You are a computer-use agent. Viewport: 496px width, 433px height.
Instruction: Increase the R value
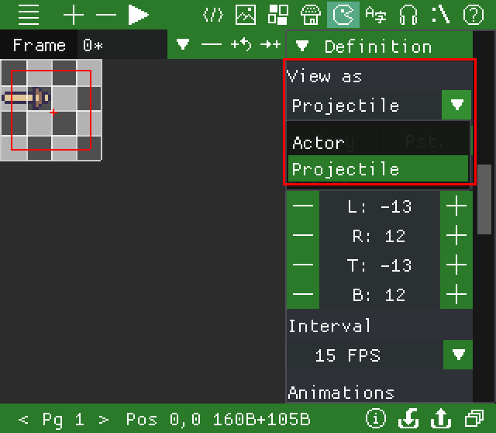tap(456, 235)
